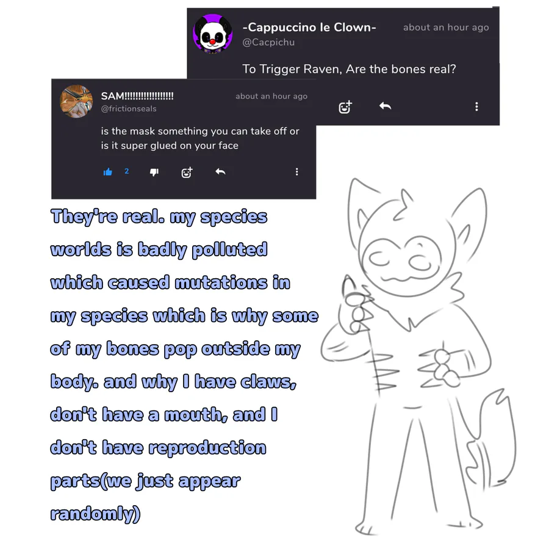Image resolution: width=549 pixels, height=549 pixels.
Task: Add an emoji reaction to Cappuccino's comment
Action: point(345,107)
